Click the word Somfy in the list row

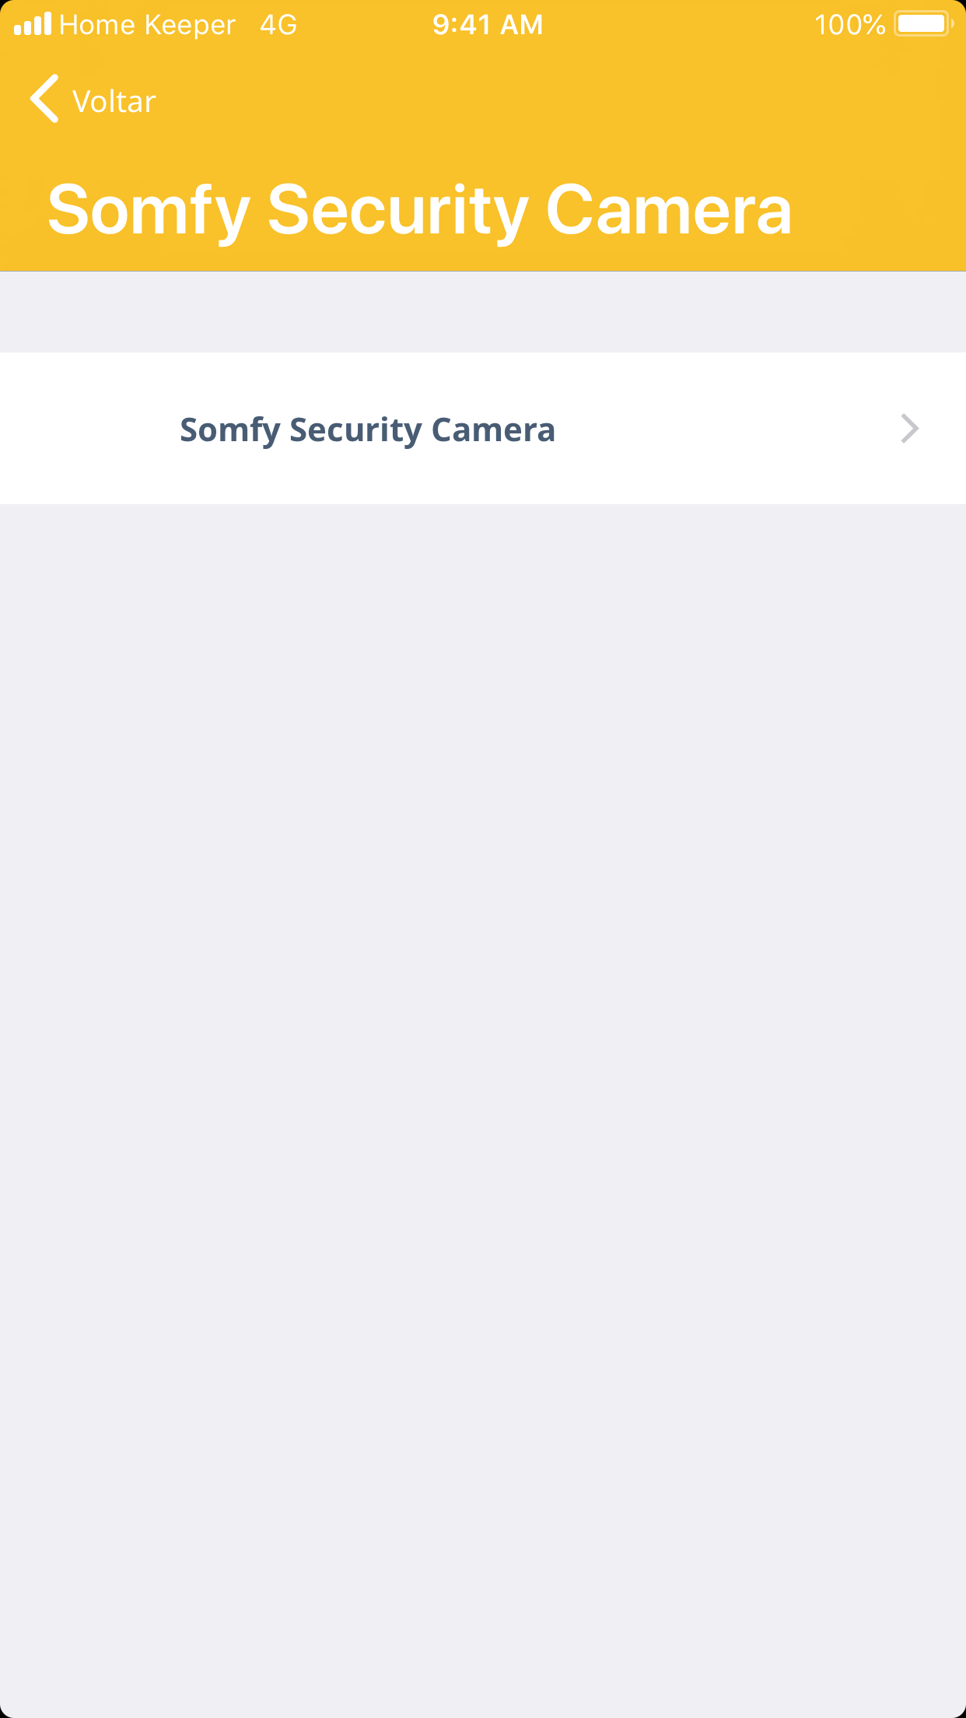(x=229, y=429)
